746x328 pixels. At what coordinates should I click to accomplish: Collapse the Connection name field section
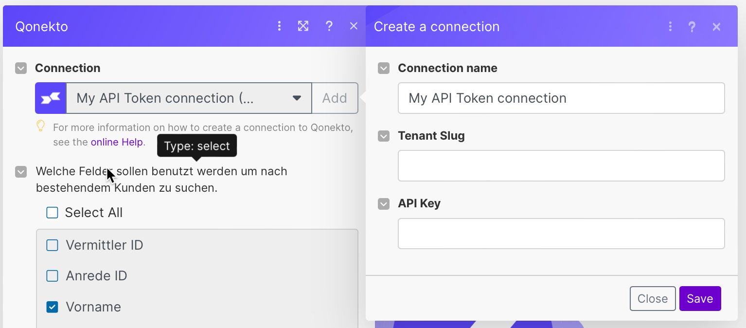coord(384,68)
